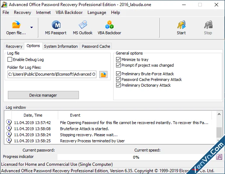The height and width of the screenshot is (174, 225).
Task: Click the greyed Stop toolbar button
Action: click(208, 28)
